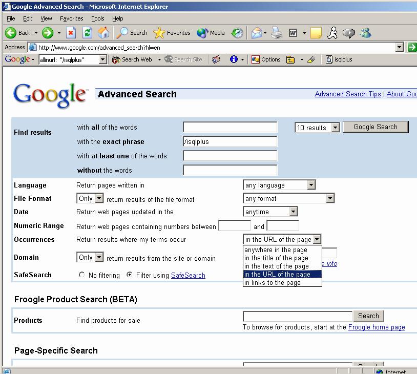This screenshot has height=374, width=417.
Task: Refresh the page with the green arrows icon
Action: [x=87, y=33]
